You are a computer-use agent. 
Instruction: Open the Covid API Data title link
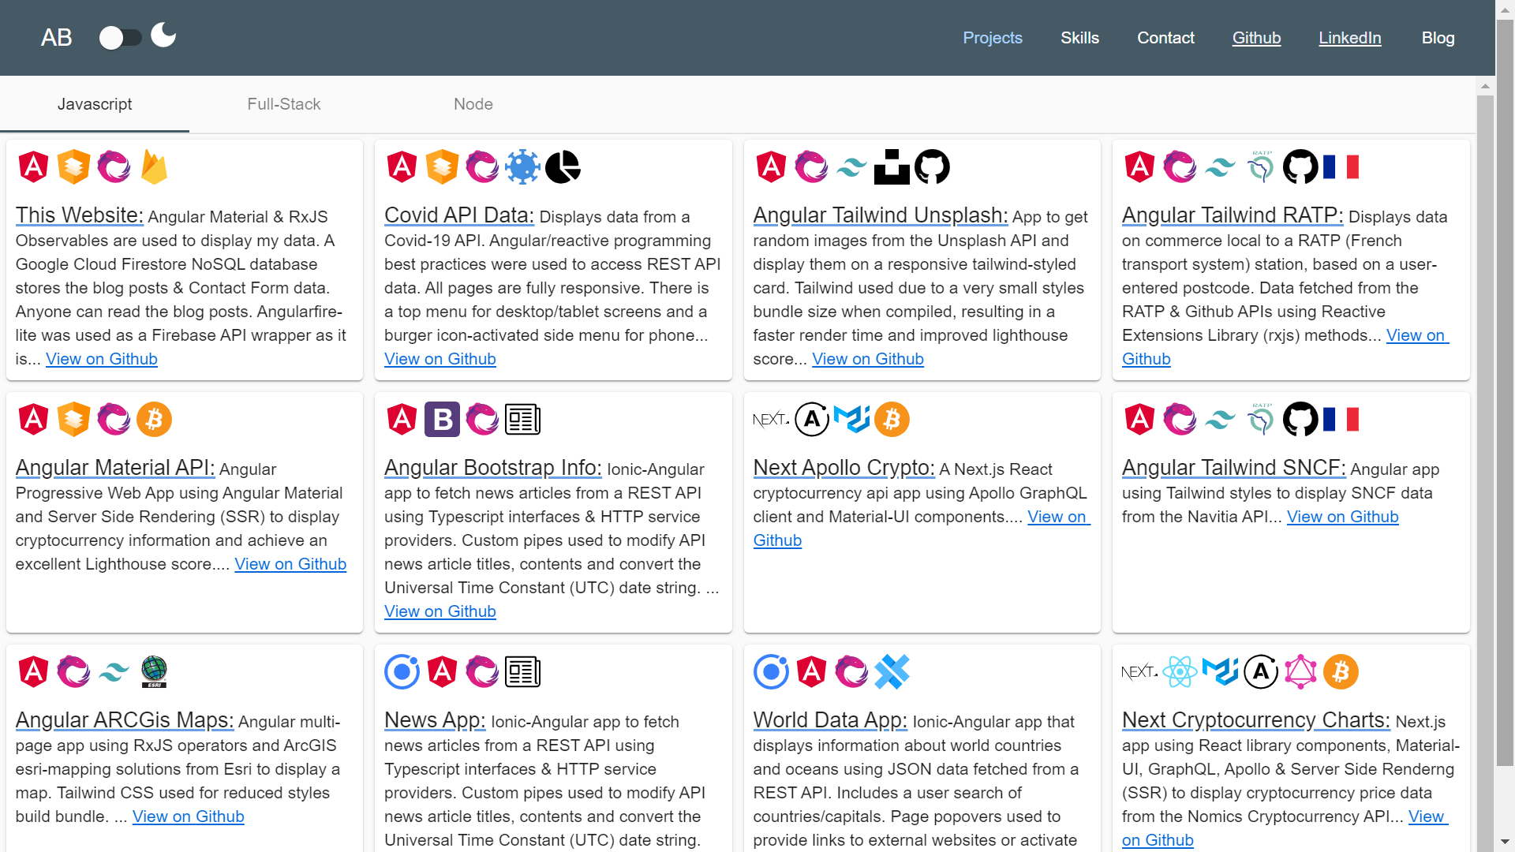(458, 215)
